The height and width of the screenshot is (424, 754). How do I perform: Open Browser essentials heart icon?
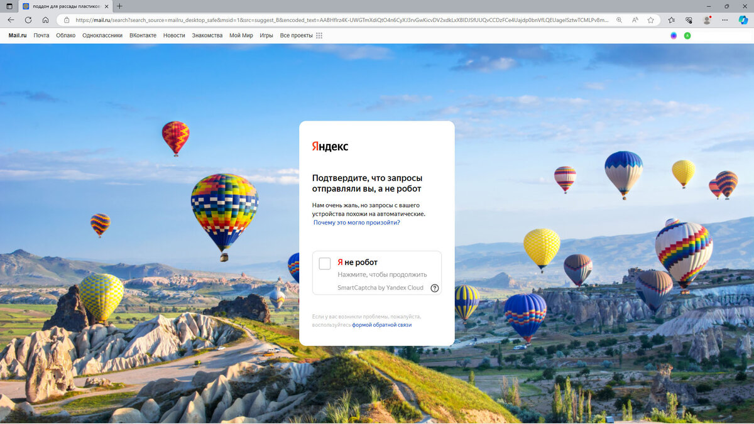[x=689, y=20]
